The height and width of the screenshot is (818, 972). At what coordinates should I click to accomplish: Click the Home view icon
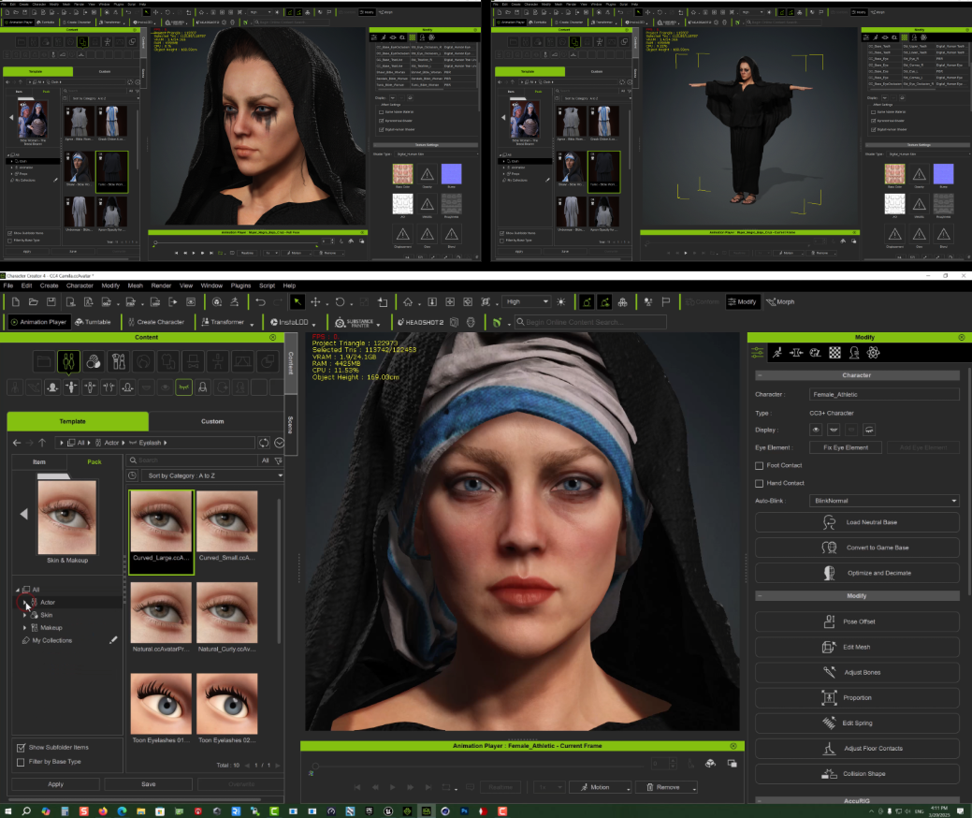point(408,302)
